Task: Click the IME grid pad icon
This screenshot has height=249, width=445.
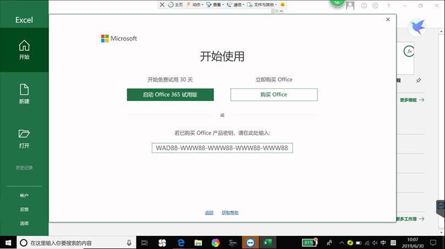Action: point(393,243)
